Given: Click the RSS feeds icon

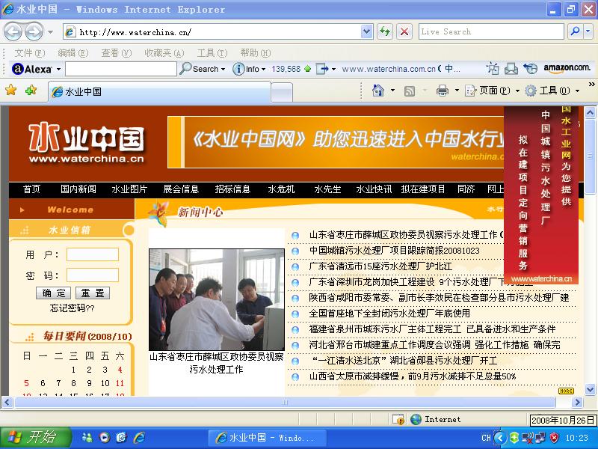Looking at the screenshot, I should click(409, 91).
